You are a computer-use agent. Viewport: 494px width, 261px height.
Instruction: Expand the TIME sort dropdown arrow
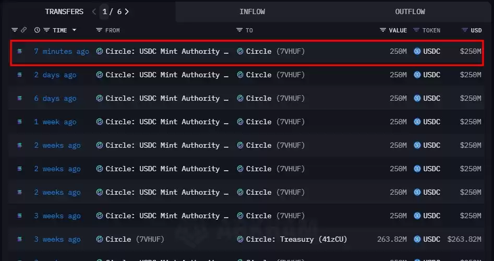(x=75, y=30)
